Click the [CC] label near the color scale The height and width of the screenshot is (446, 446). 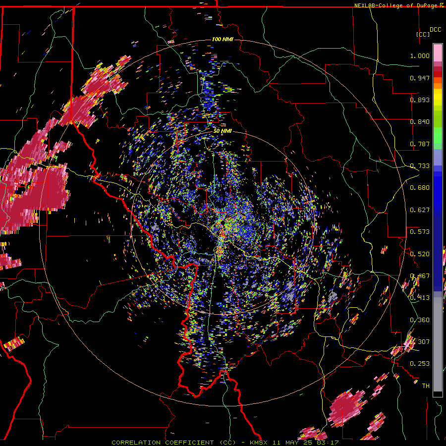(423, 34)
